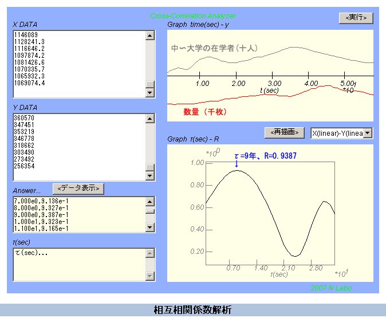386x322 pixels.
Task: Select Y DATA value 353219
Action: [24, 132]
